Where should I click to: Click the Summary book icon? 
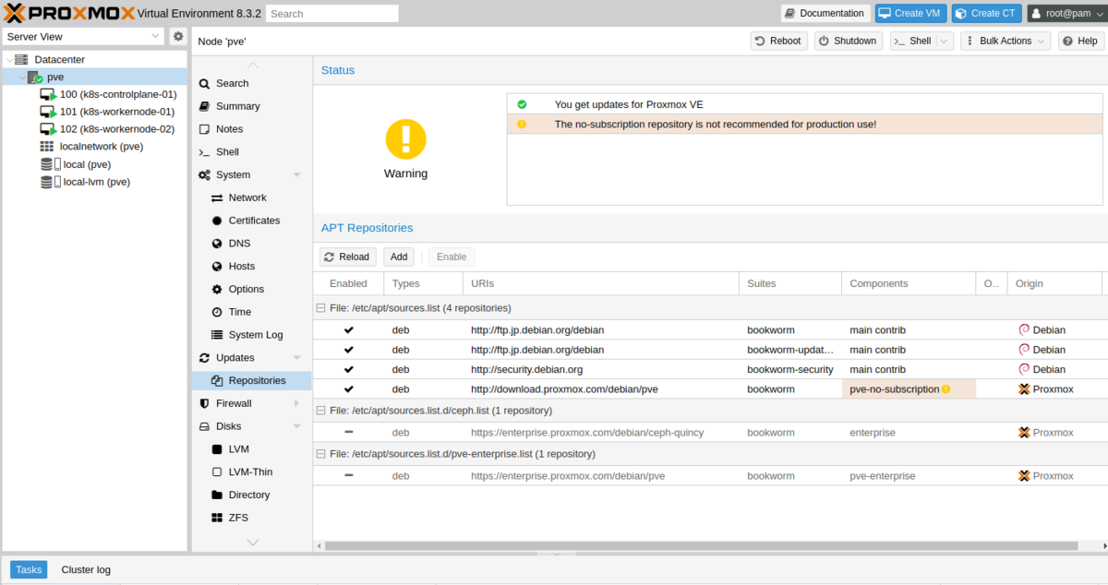(205, 106)
